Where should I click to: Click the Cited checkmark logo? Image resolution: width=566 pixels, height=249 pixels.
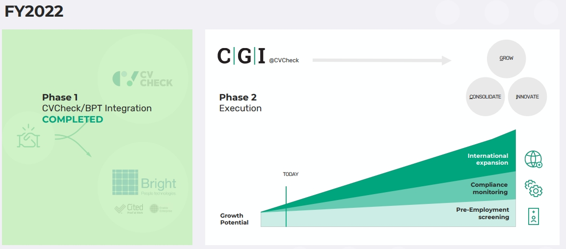[129, 208]
